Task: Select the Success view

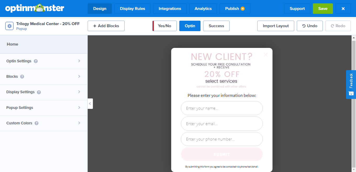Action: [216, 26]
